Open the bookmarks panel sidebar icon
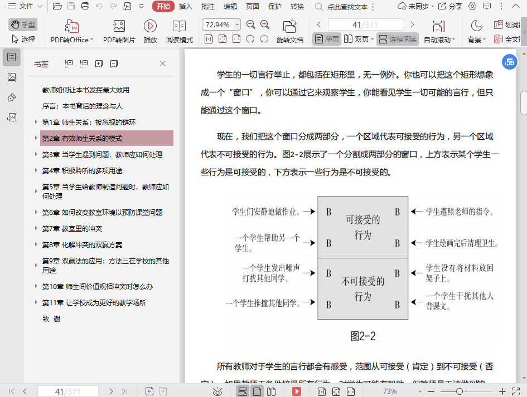Screen dimensions: 527x397 pos(11,57)
